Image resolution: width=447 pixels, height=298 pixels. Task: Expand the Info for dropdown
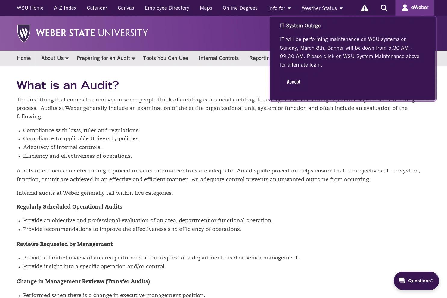pos(280,8)
